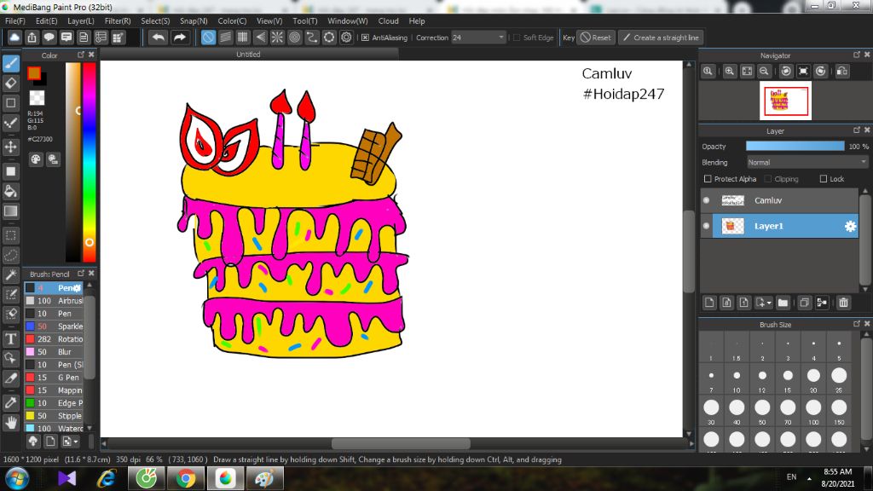Open Chrome from the taskbar
Screen dimensions: 873x491
pyautogui.click(x=186, y=478)
